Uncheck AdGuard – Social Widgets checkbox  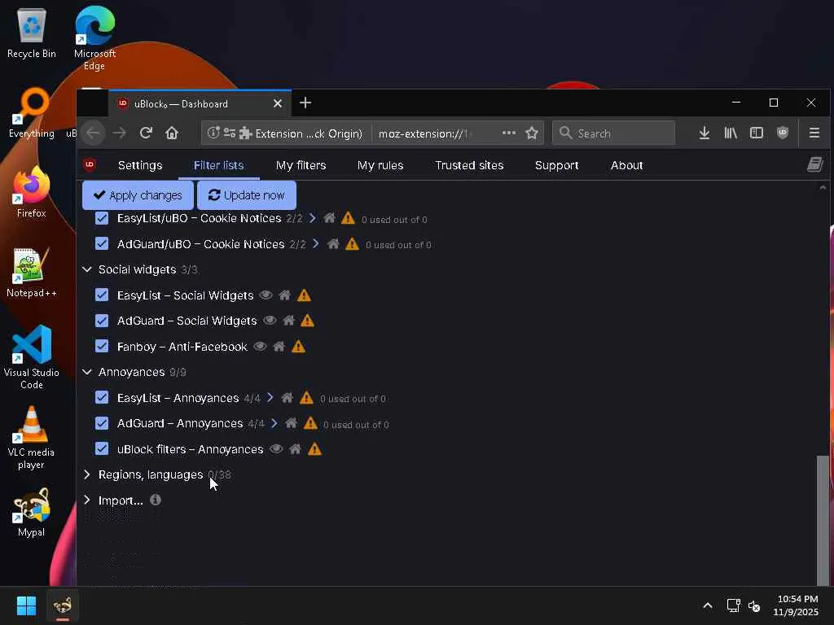[x=102, y=321]
